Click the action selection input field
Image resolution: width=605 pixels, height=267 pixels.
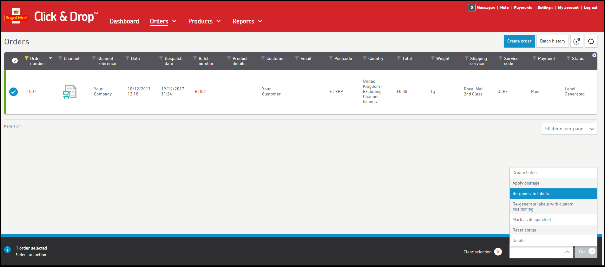coord(538,252)
